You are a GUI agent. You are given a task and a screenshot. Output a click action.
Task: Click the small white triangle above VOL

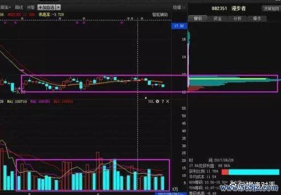146,98
